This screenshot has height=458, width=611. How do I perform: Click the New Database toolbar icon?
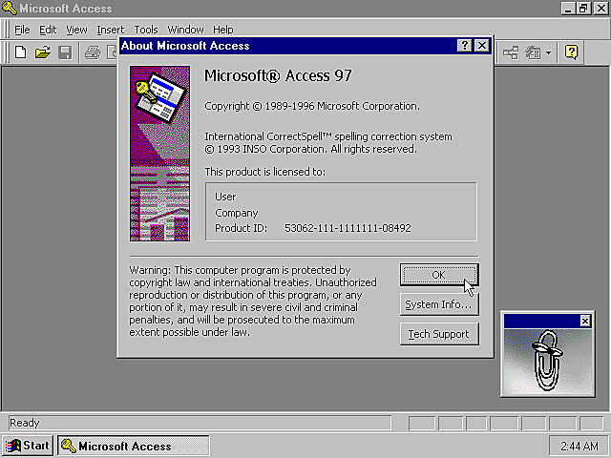pyautogui.click(x=20, y=52)
